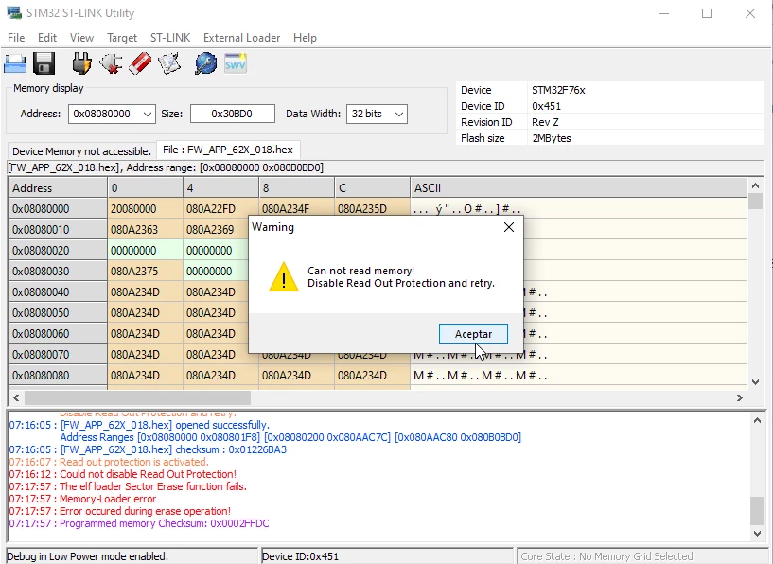Click horizontal scrollbar left arrow
Image resolution: width=773 pixels, height=564 pixels.
coord(16,397)
